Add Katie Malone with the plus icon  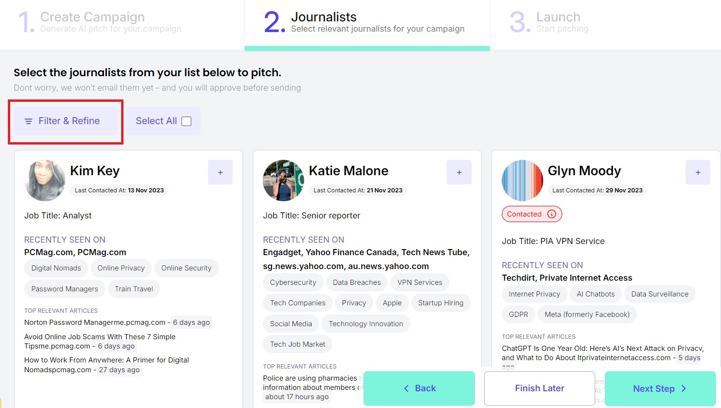459,172
